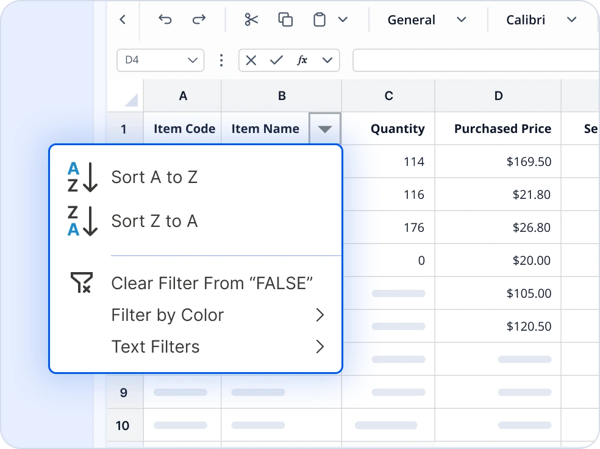Click the Redo icon
The image size is (600, 449).
199,19
